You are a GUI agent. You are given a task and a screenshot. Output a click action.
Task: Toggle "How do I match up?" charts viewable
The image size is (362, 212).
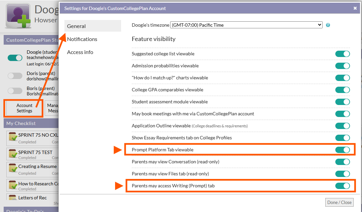[x=343, y=78]
